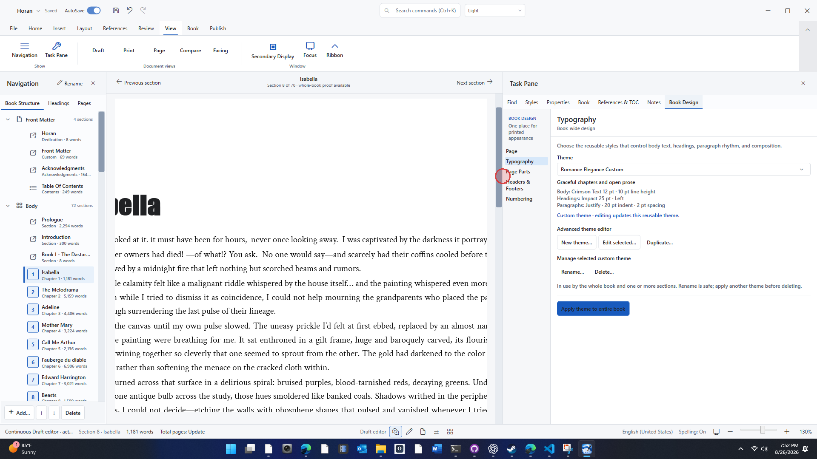
Task: Open References & TOC task pane tab
Action: [x=618, y=102]
